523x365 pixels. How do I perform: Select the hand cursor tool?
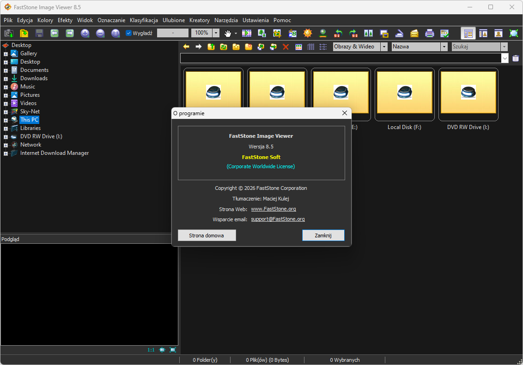228,33
